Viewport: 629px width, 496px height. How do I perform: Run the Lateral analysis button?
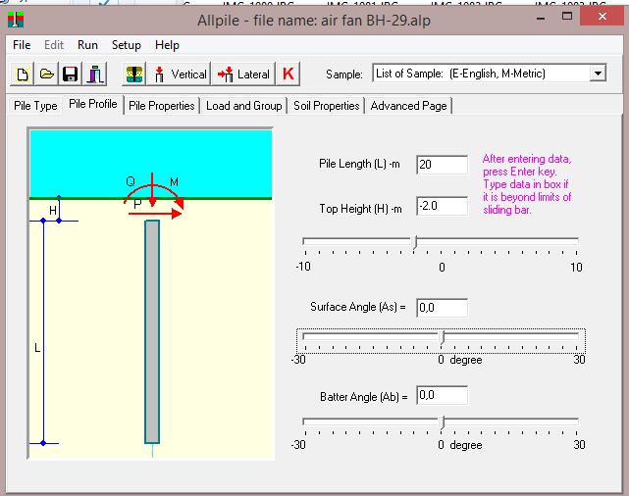pos(243,74)
